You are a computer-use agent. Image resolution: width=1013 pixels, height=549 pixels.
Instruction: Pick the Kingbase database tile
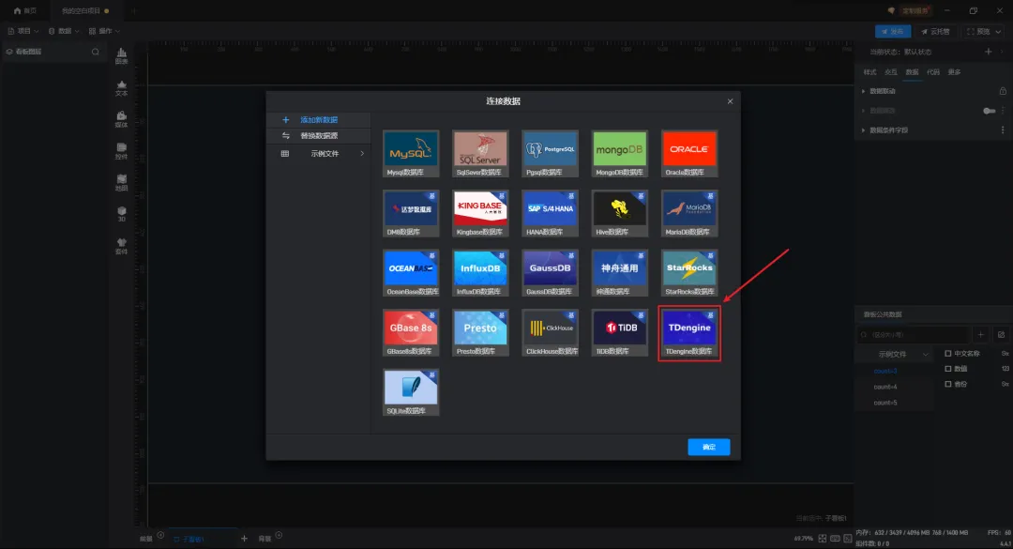tap(480, 213)
